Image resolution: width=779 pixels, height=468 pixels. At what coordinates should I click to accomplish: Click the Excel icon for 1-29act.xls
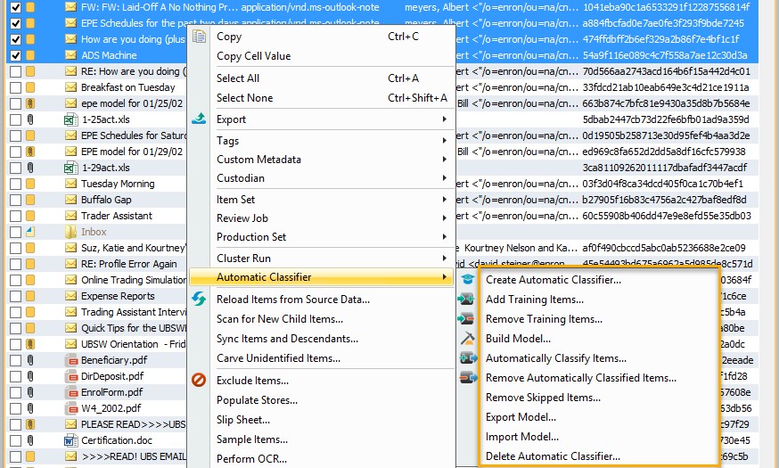pos(71,168)
